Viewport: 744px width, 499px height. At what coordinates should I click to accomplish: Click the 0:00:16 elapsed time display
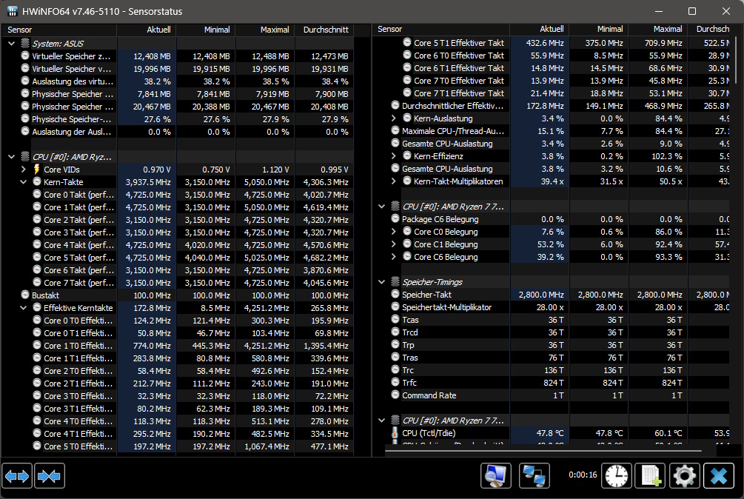(x=583, y=475)
